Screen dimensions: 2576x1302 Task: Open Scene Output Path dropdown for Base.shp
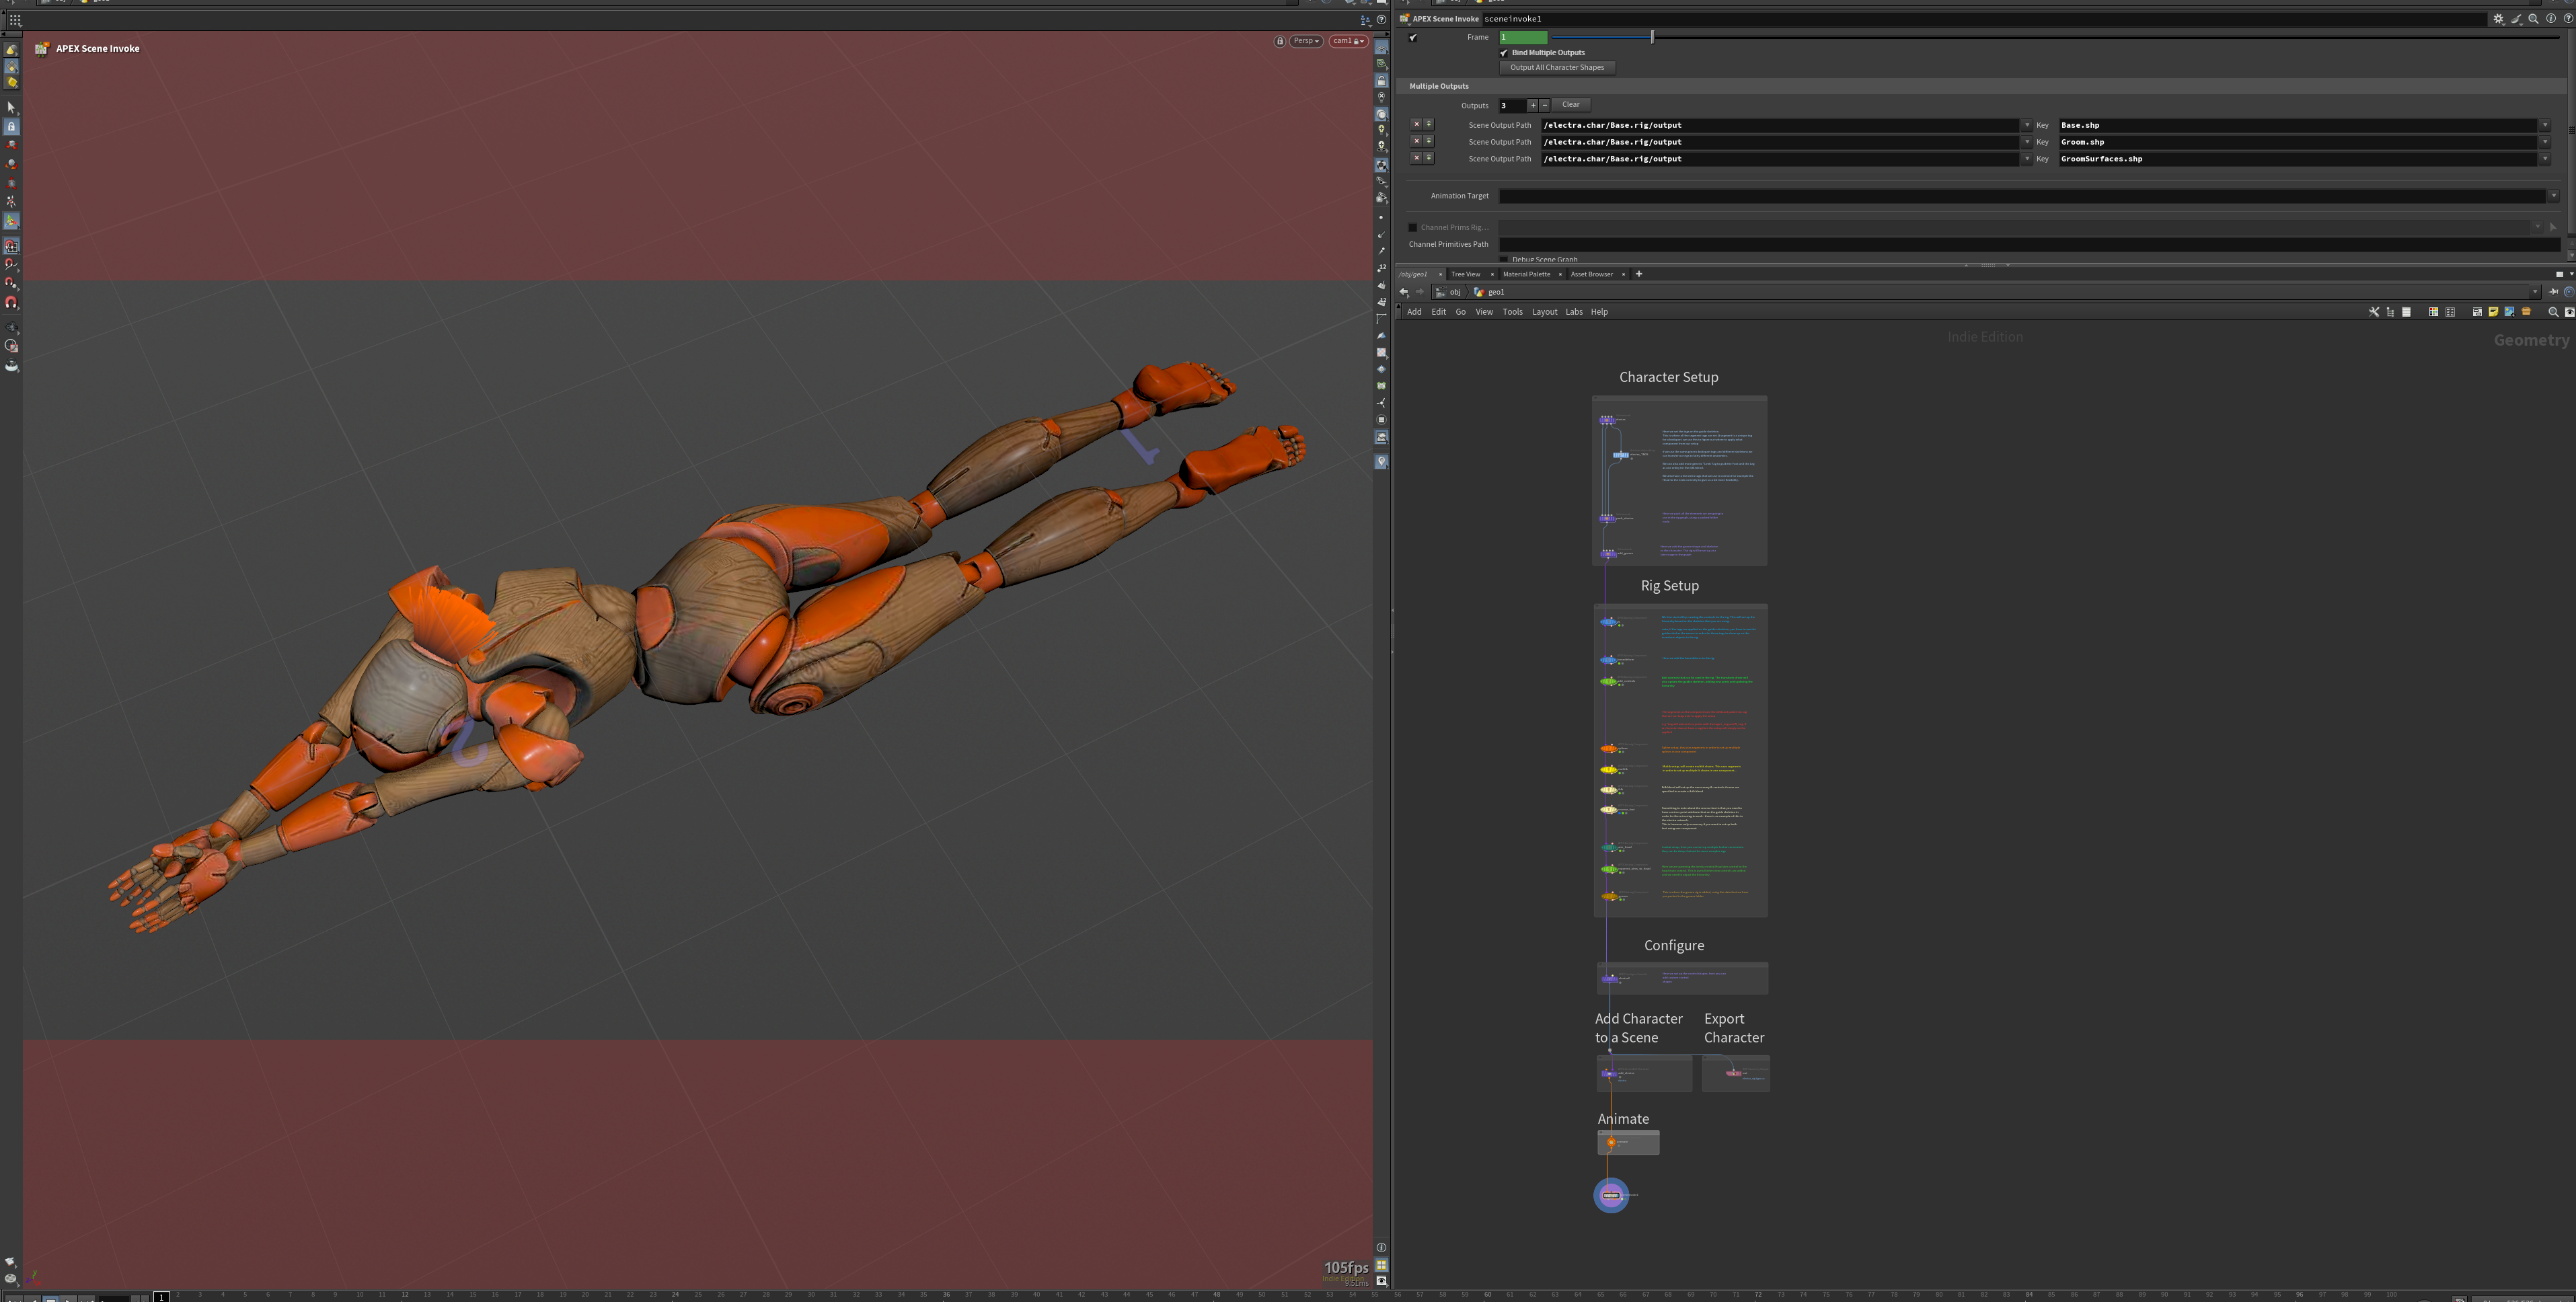tap(2027, 126)
